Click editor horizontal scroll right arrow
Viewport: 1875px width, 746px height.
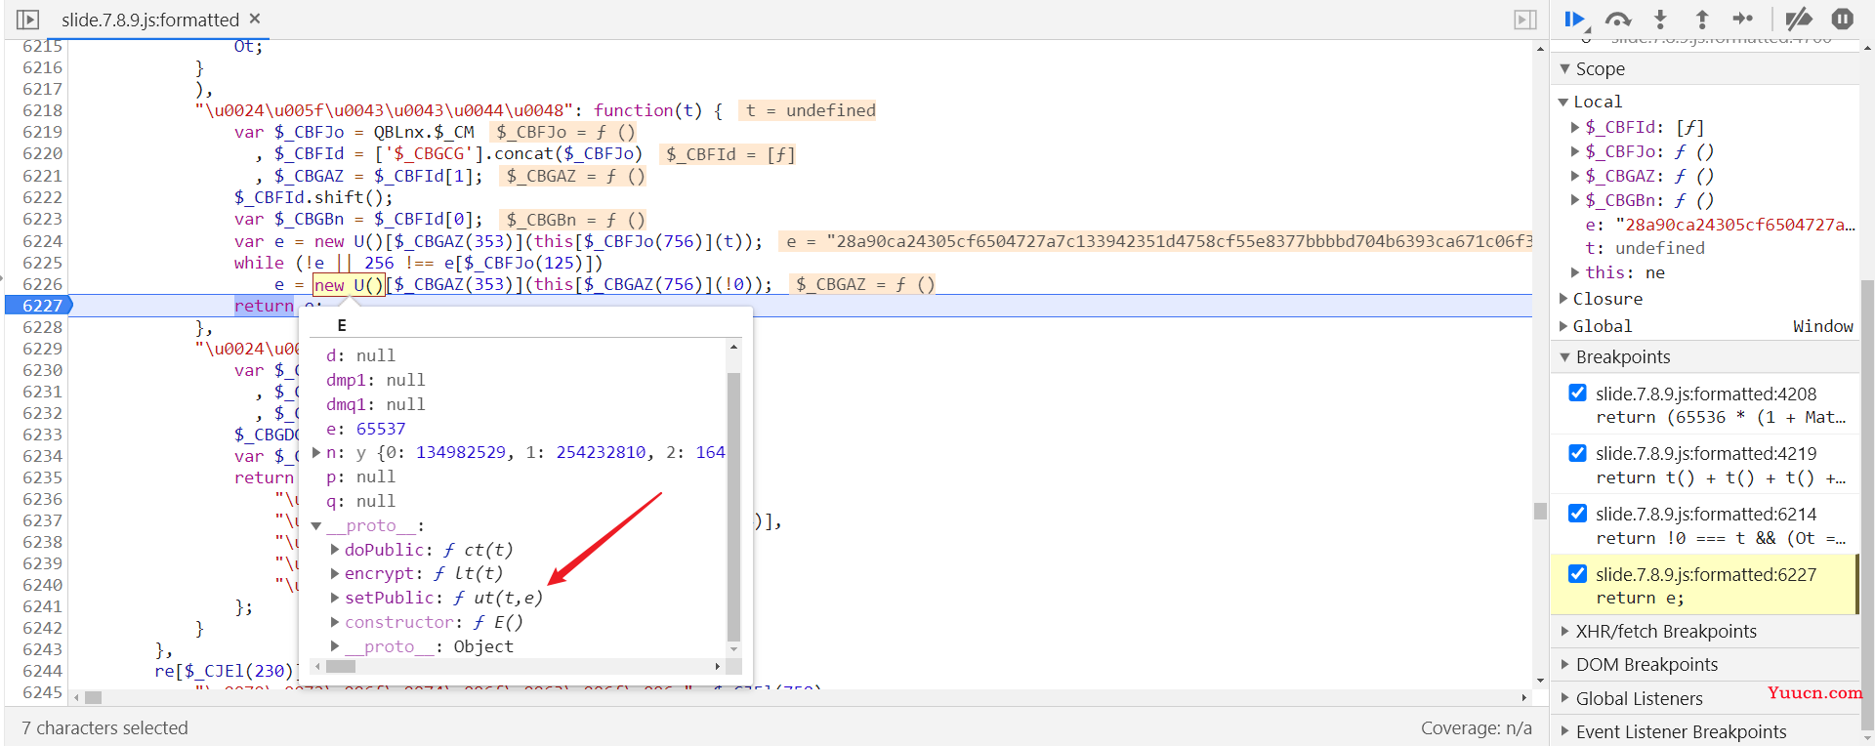pyautogui.click(x=1524, y=697)
